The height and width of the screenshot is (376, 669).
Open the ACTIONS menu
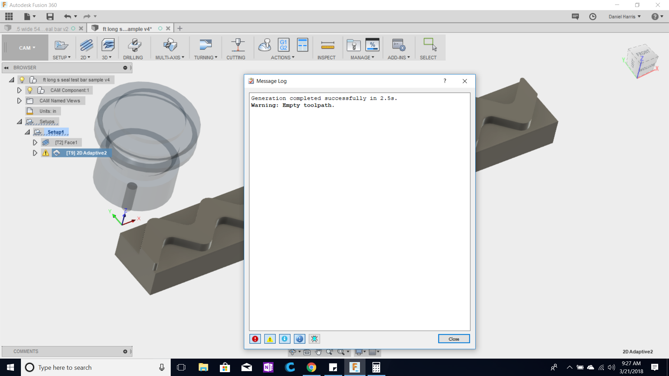pos(283,57)
